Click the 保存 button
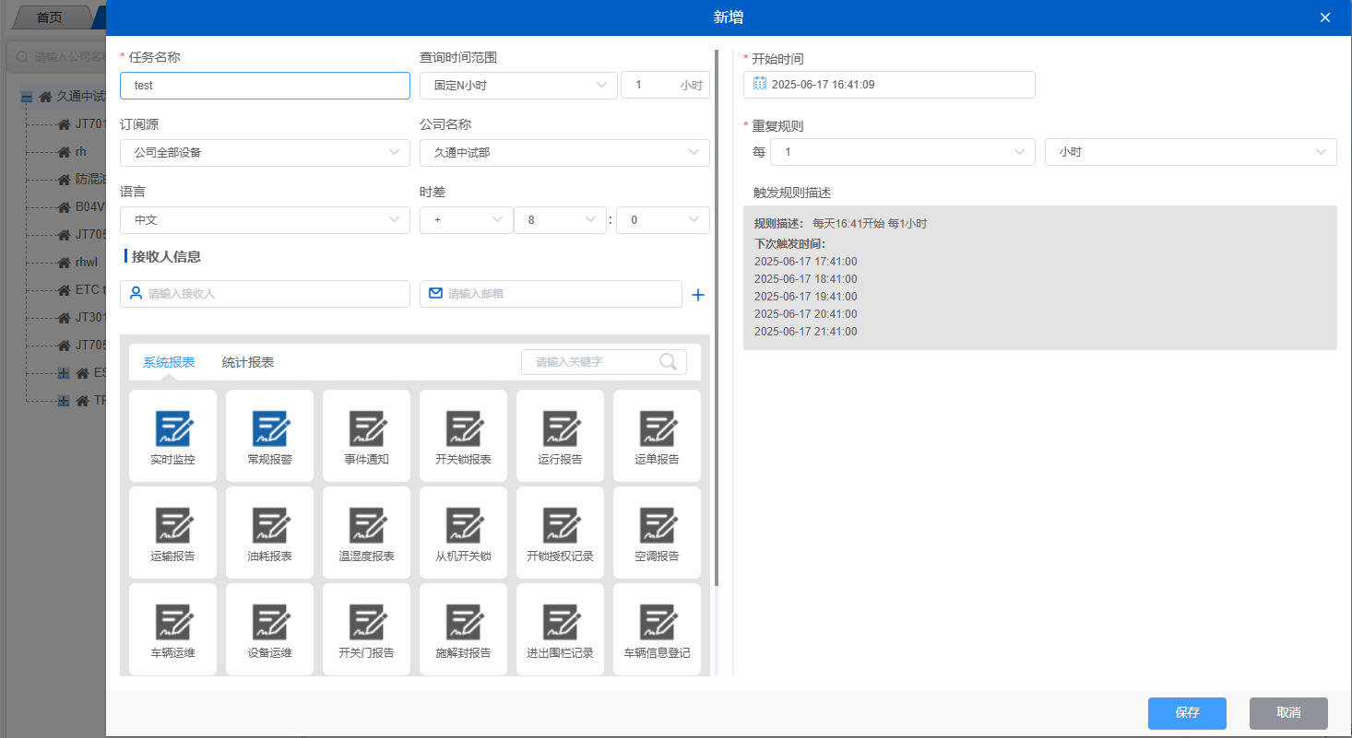This screenshot has width=1352, height=738. coord(1187,713)
